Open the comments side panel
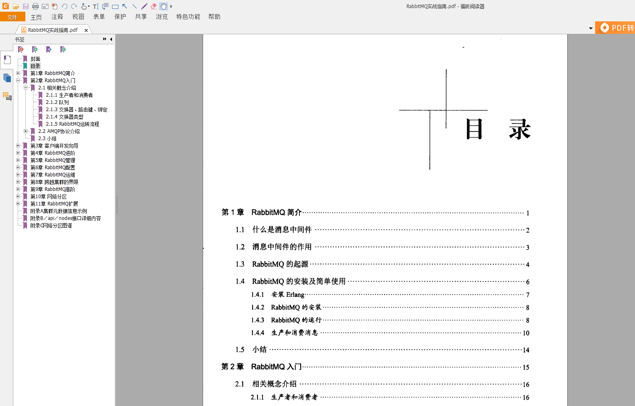 click(7, 96)
